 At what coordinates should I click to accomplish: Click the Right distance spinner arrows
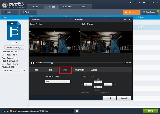click(x=110, y=84)
